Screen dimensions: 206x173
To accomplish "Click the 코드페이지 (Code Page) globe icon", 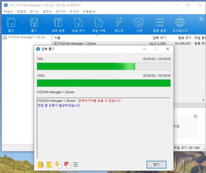I will pyautogui.click(x=180, y=23).
